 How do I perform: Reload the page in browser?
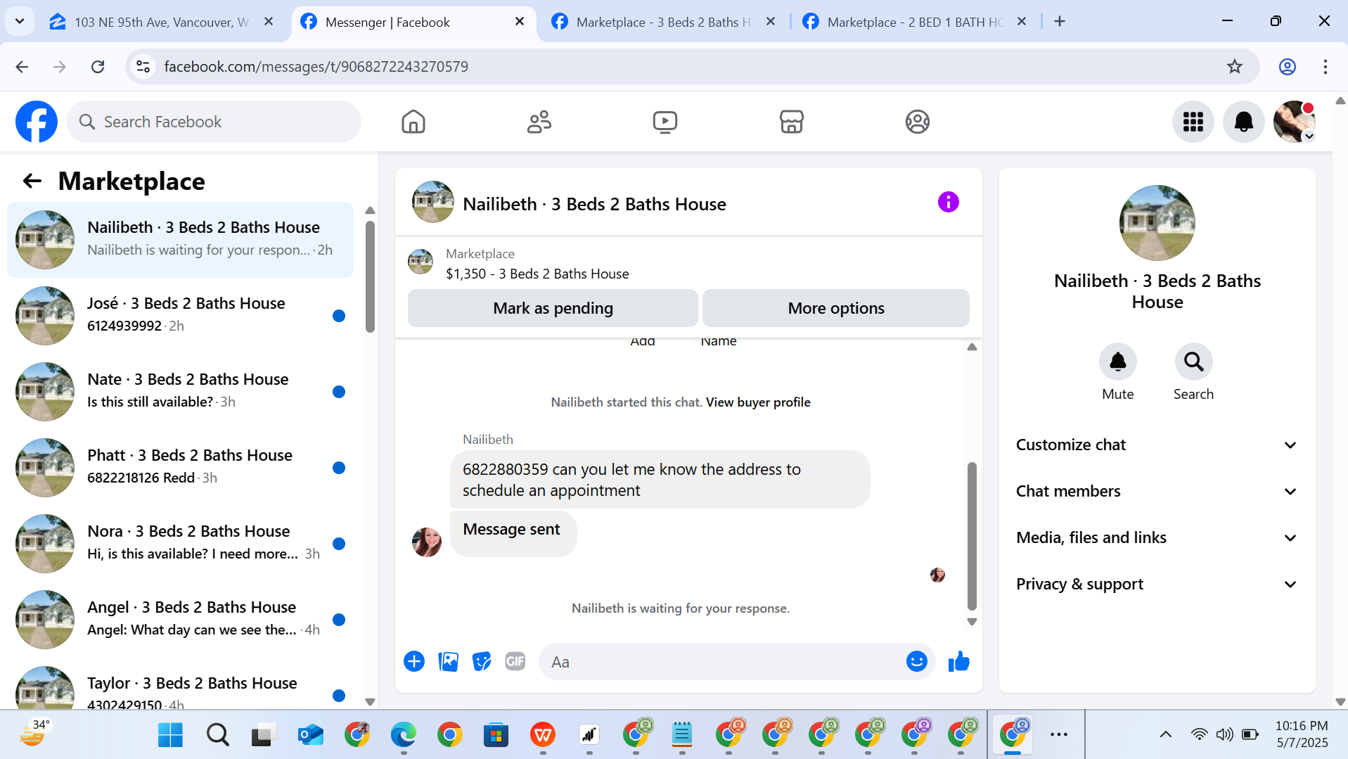98,66
